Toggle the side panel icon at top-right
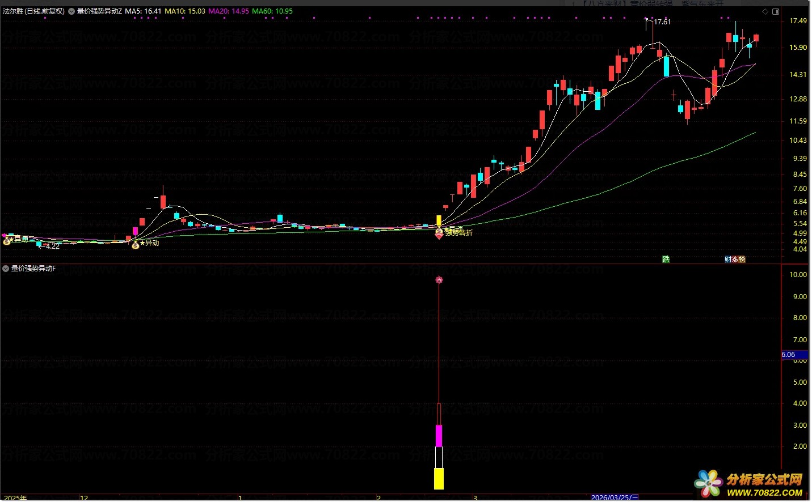 pos(776,11)
